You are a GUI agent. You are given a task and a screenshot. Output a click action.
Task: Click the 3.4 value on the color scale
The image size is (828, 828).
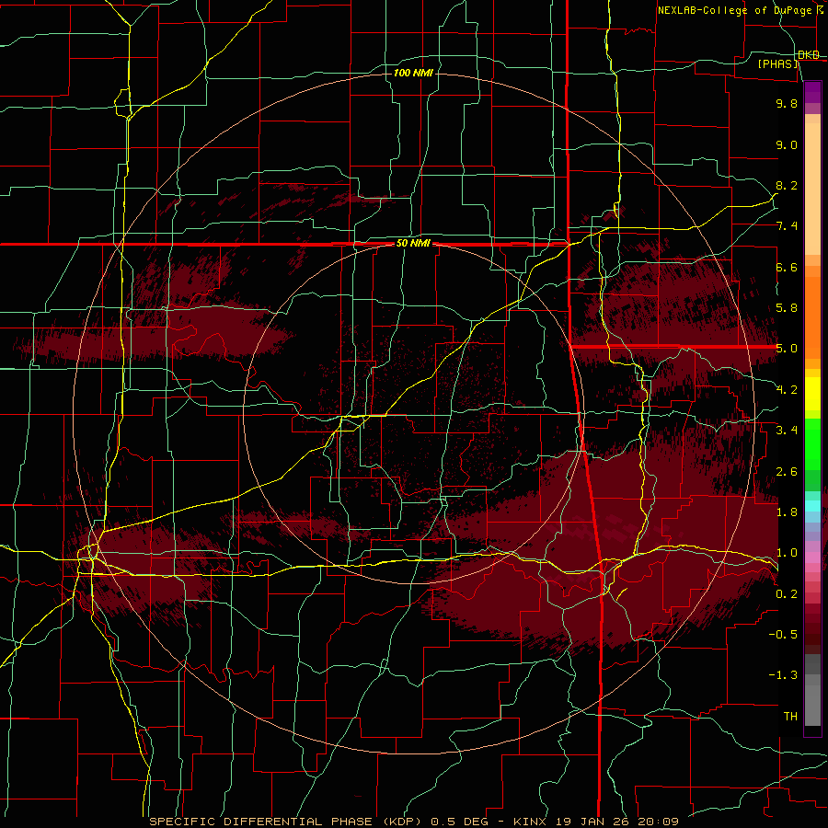click(787, 430)
